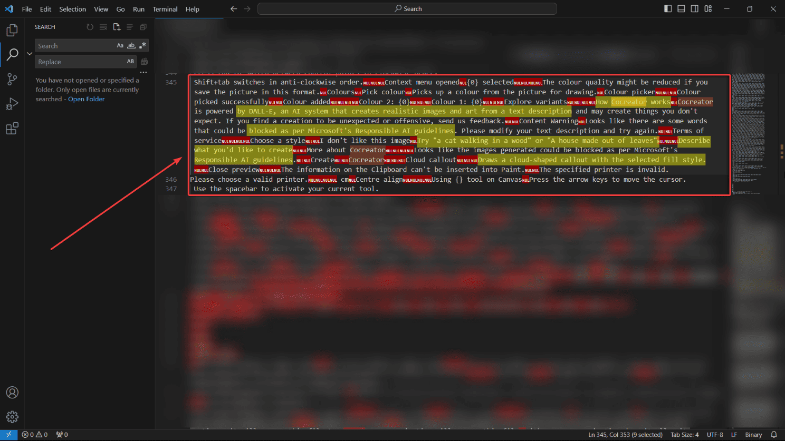Click the Open Folder link
Image resolution: width=785 pixels, height=441 pixels.
[87, 99]
